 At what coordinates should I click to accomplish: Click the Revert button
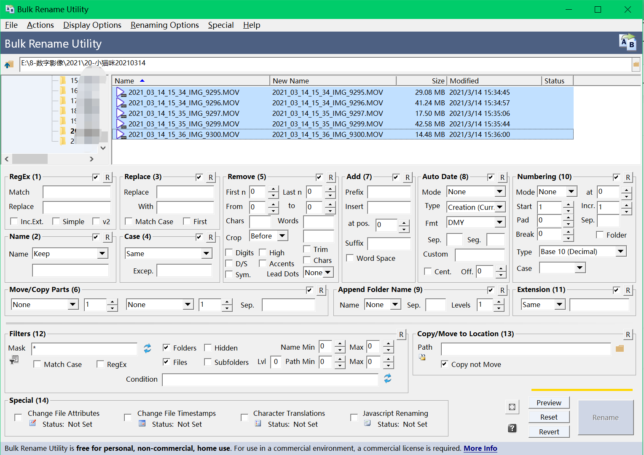pyautogui.click(x=549, y=432)
